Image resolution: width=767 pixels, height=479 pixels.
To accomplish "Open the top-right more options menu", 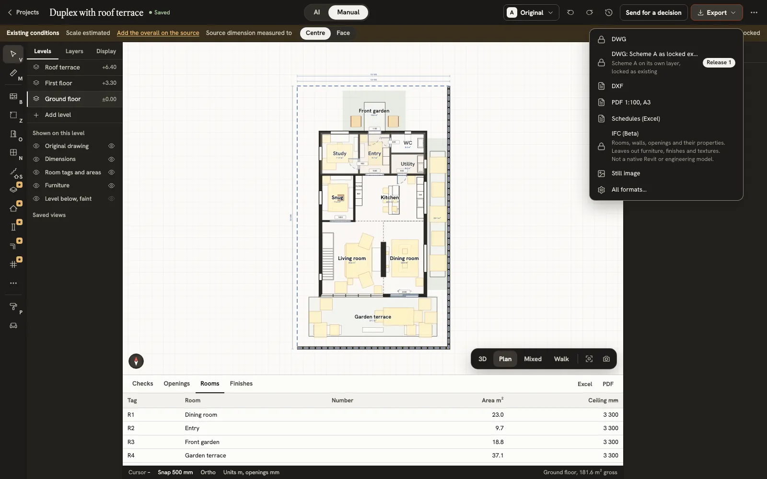I will point(754,12).
